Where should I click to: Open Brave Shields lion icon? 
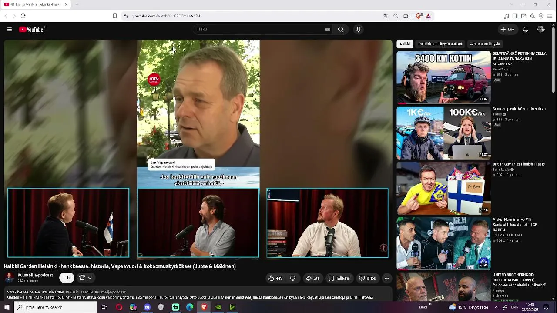(x=419, y=16)
